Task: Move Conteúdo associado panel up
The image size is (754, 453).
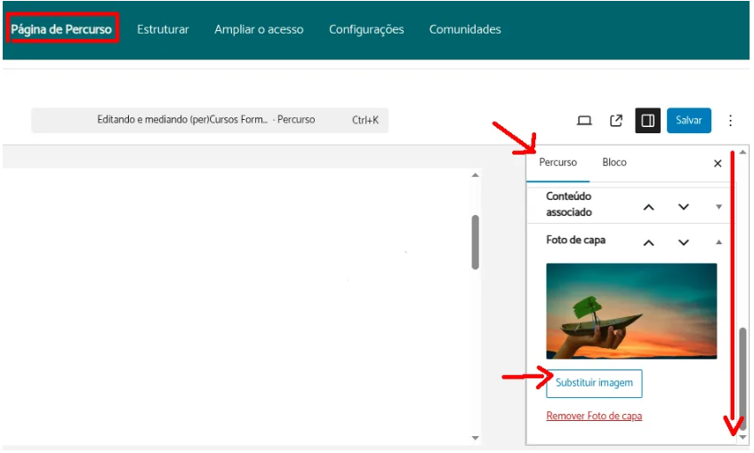Action: tap(649, 207)
